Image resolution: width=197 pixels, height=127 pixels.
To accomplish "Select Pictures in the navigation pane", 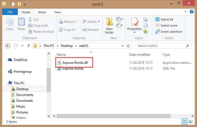I will tap(19, 112).
